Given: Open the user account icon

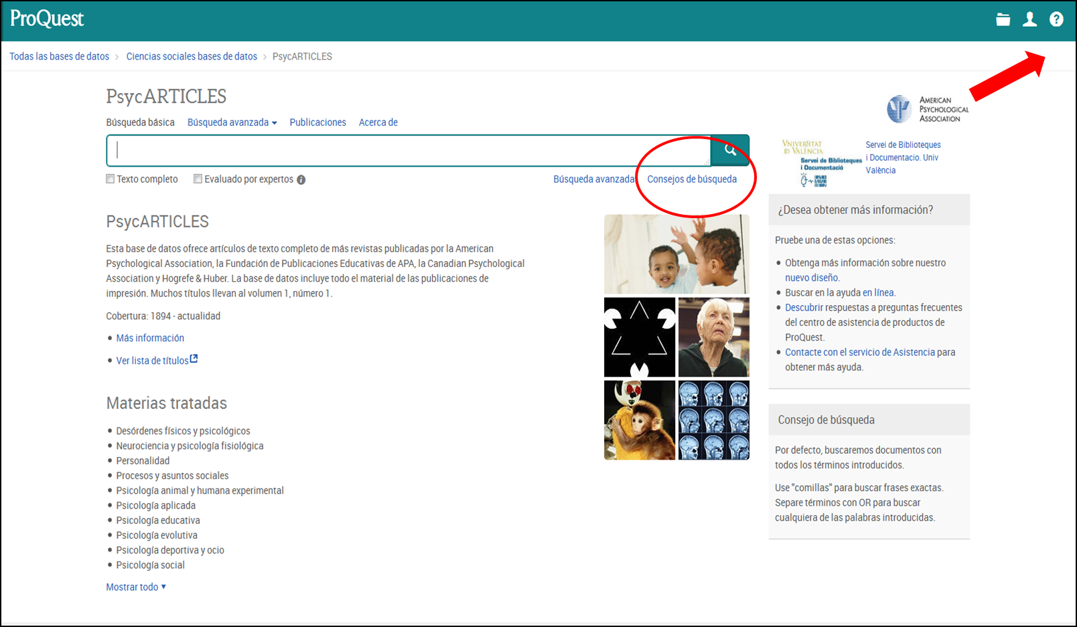Looking at the screenshot, I should 1029,19.
